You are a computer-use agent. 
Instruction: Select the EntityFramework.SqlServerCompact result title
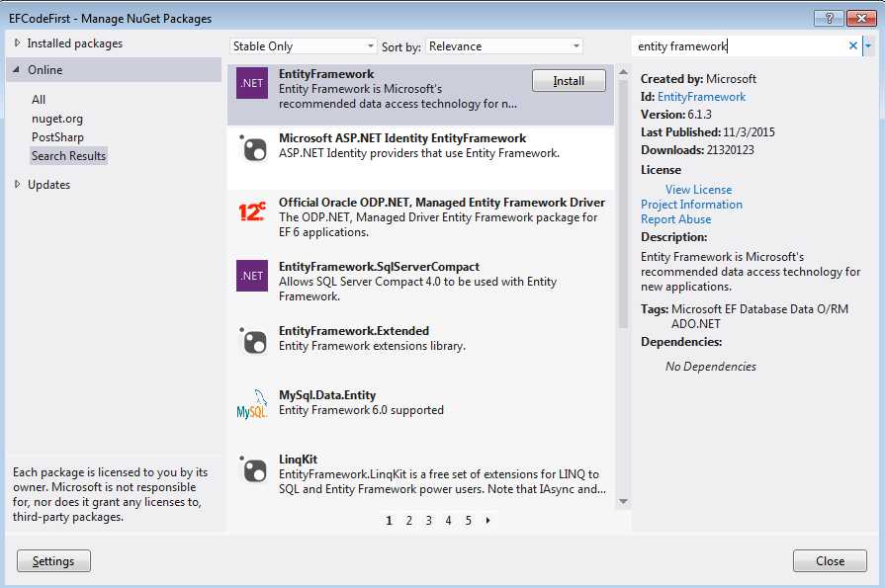[379, 267]
